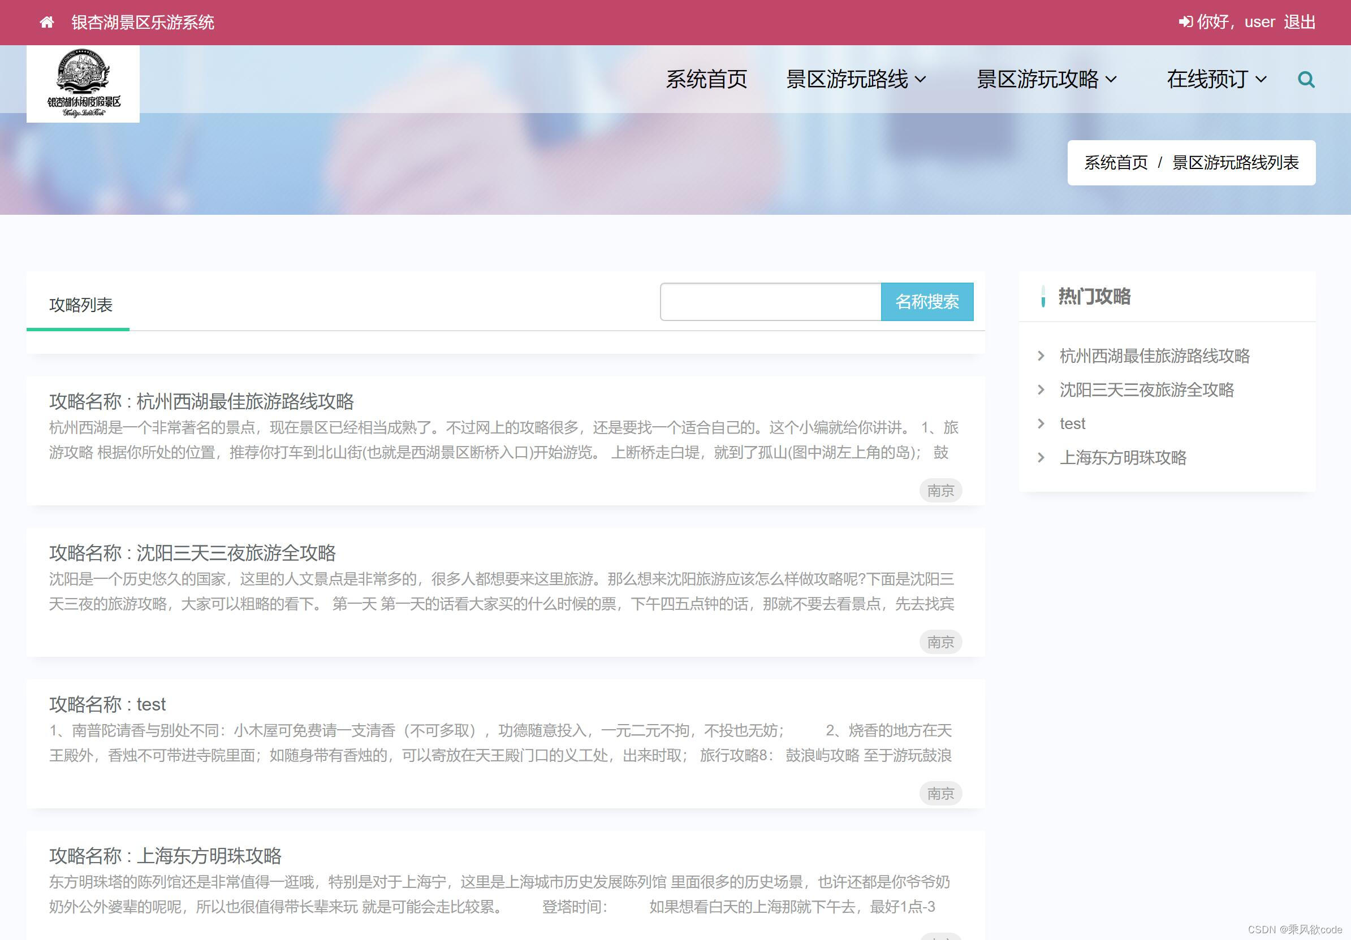1351x940 pixels.
Task: Click chevron icon before 上海东方明珠攻略 in sidebar
Action: 1041,458
